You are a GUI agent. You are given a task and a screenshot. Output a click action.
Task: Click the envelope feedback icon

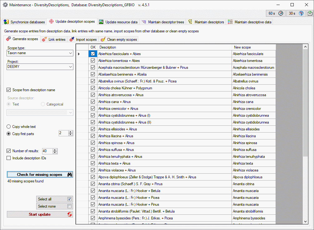click(x=310, y=13)
